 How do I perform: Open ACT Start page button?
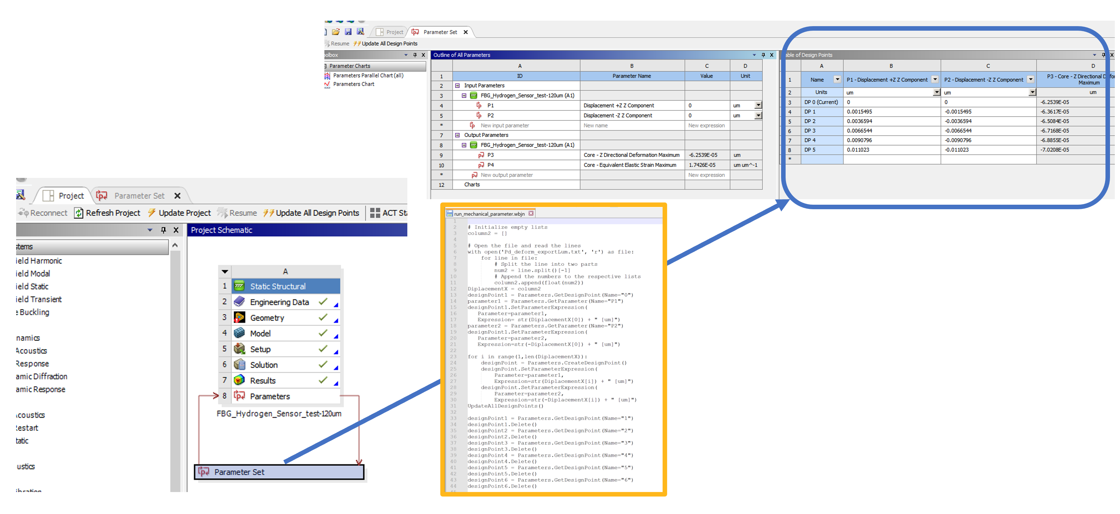(388, 213)
